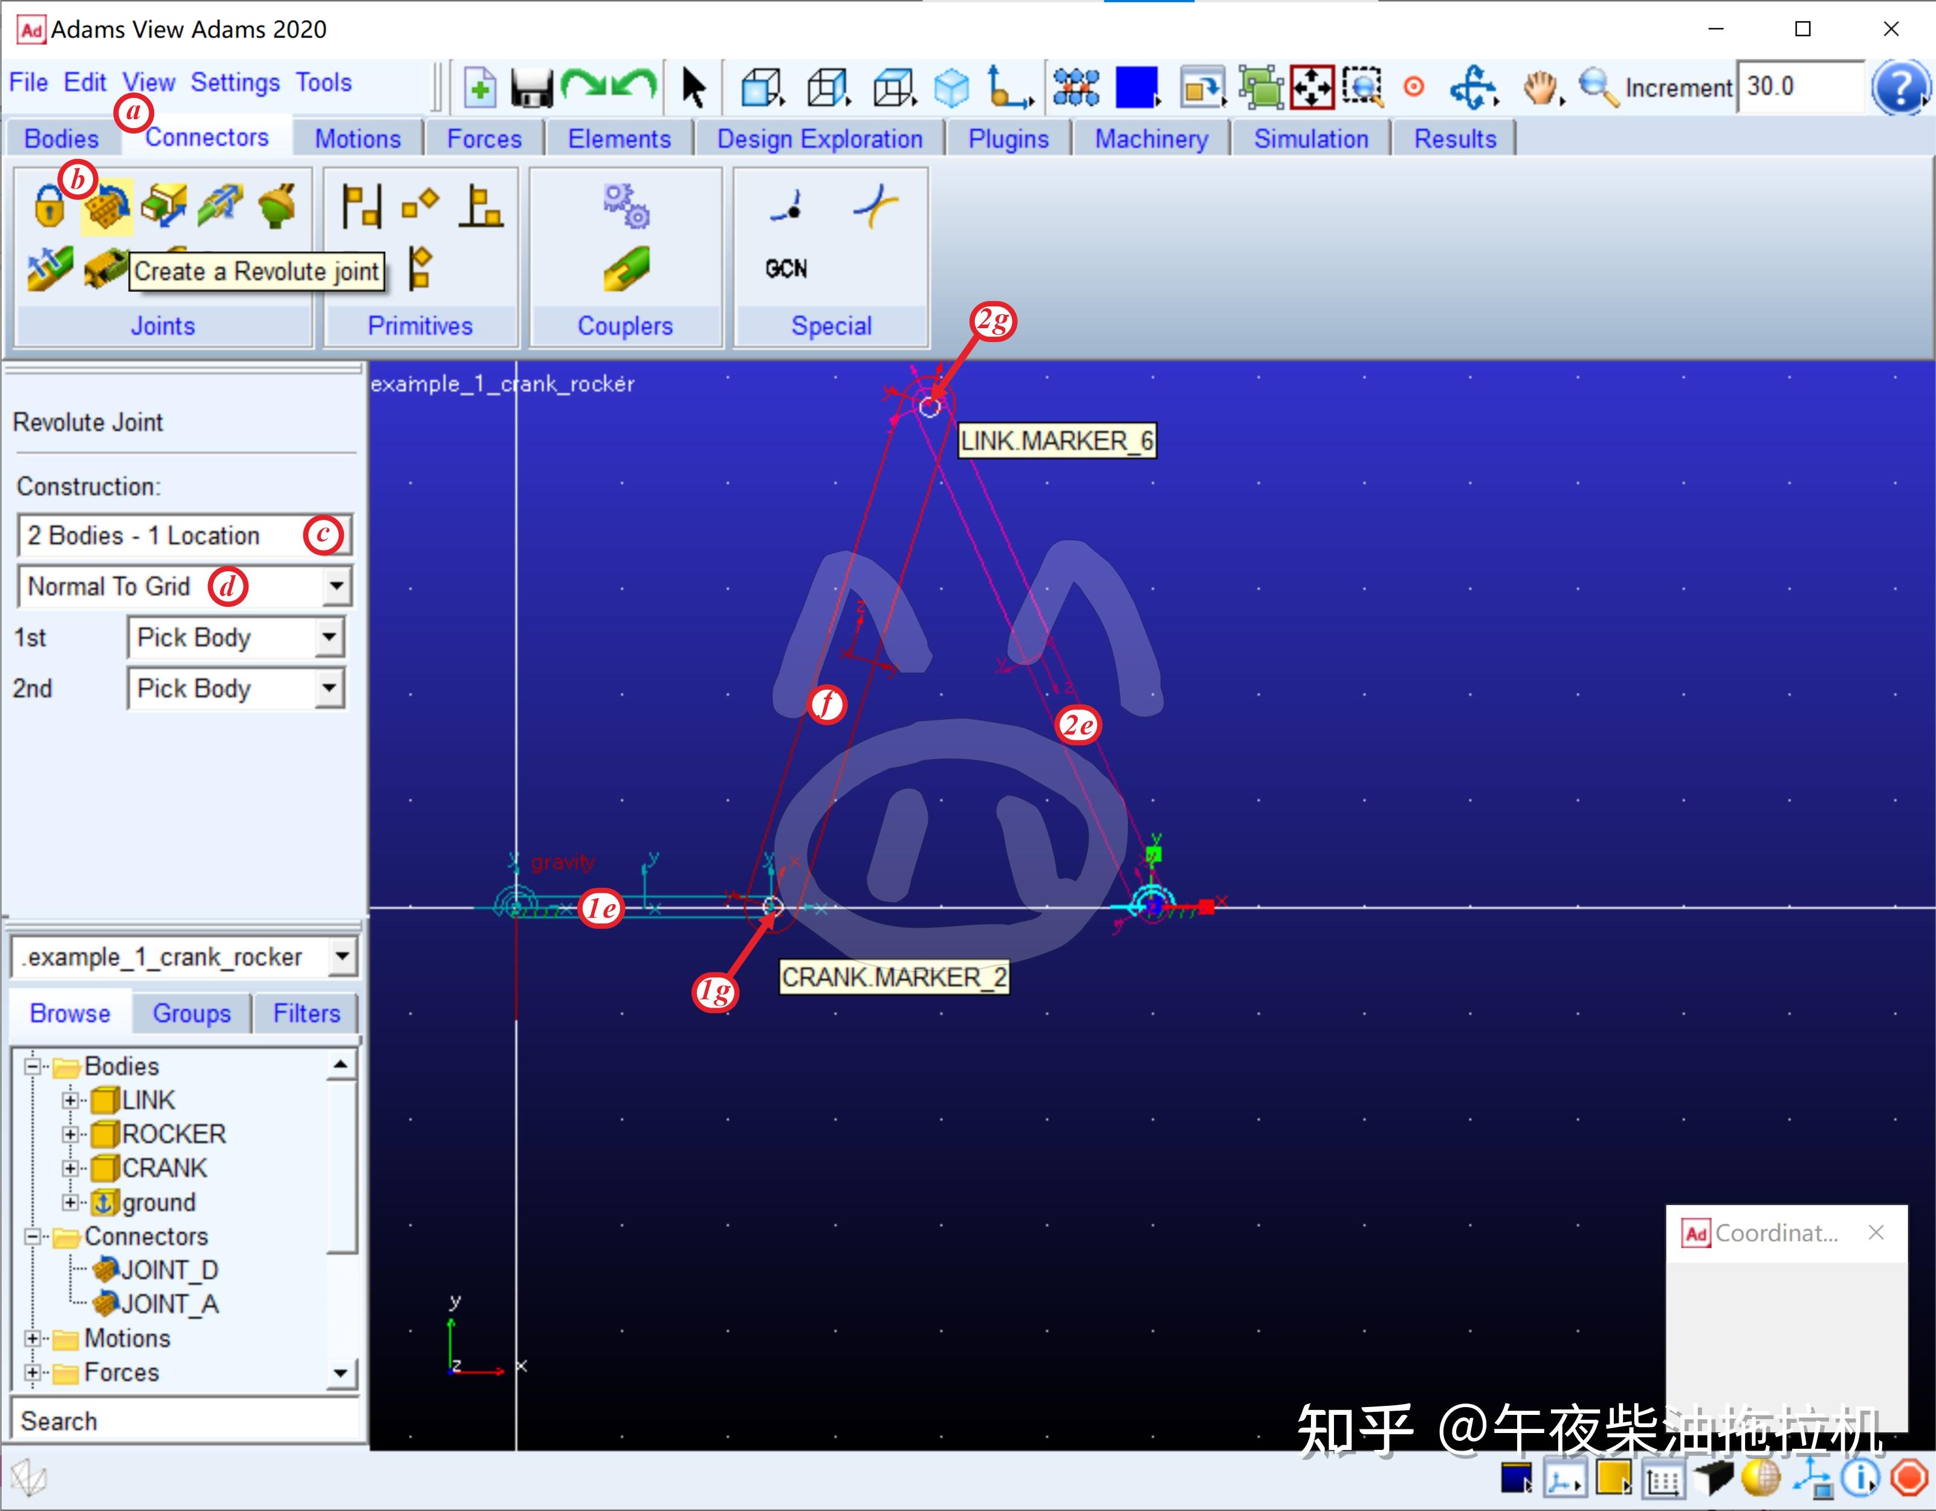This screenshot has height=1511, width=1936.
Task: Click the blue background color swatch in toolbar
Action: pos(1136,88)
